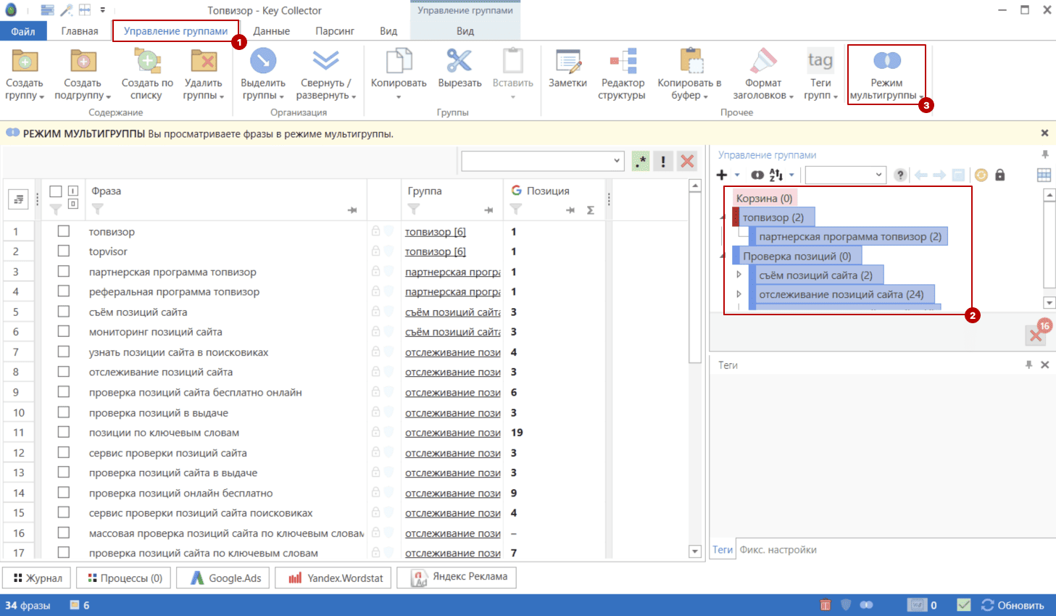The image size is (1056, 616).
Task: Click the red X clear filter icon
Action: pos(687,161)
